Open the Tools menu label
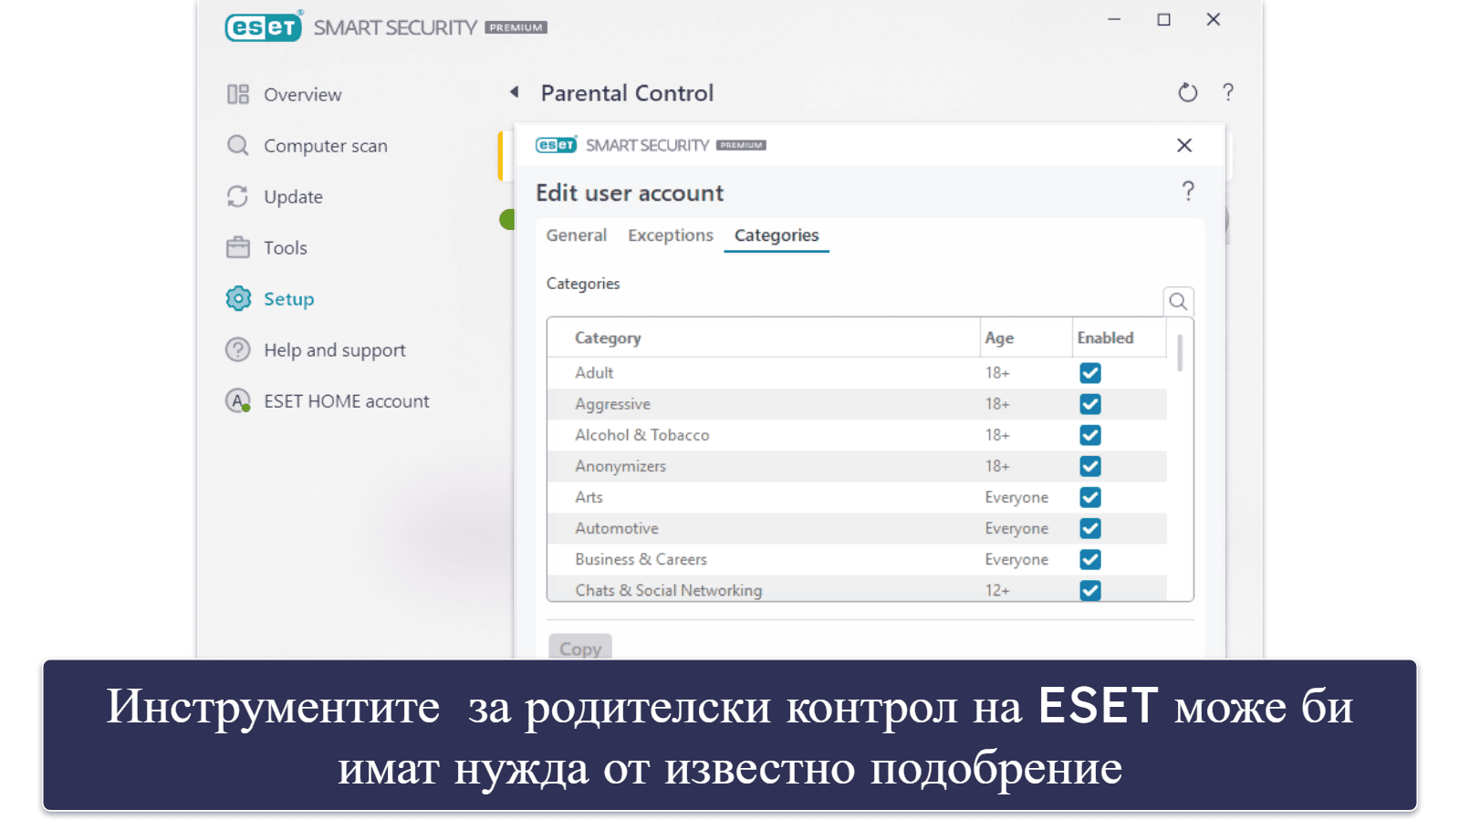Screen dimensions: 1459x820 [x=286, y=248]
